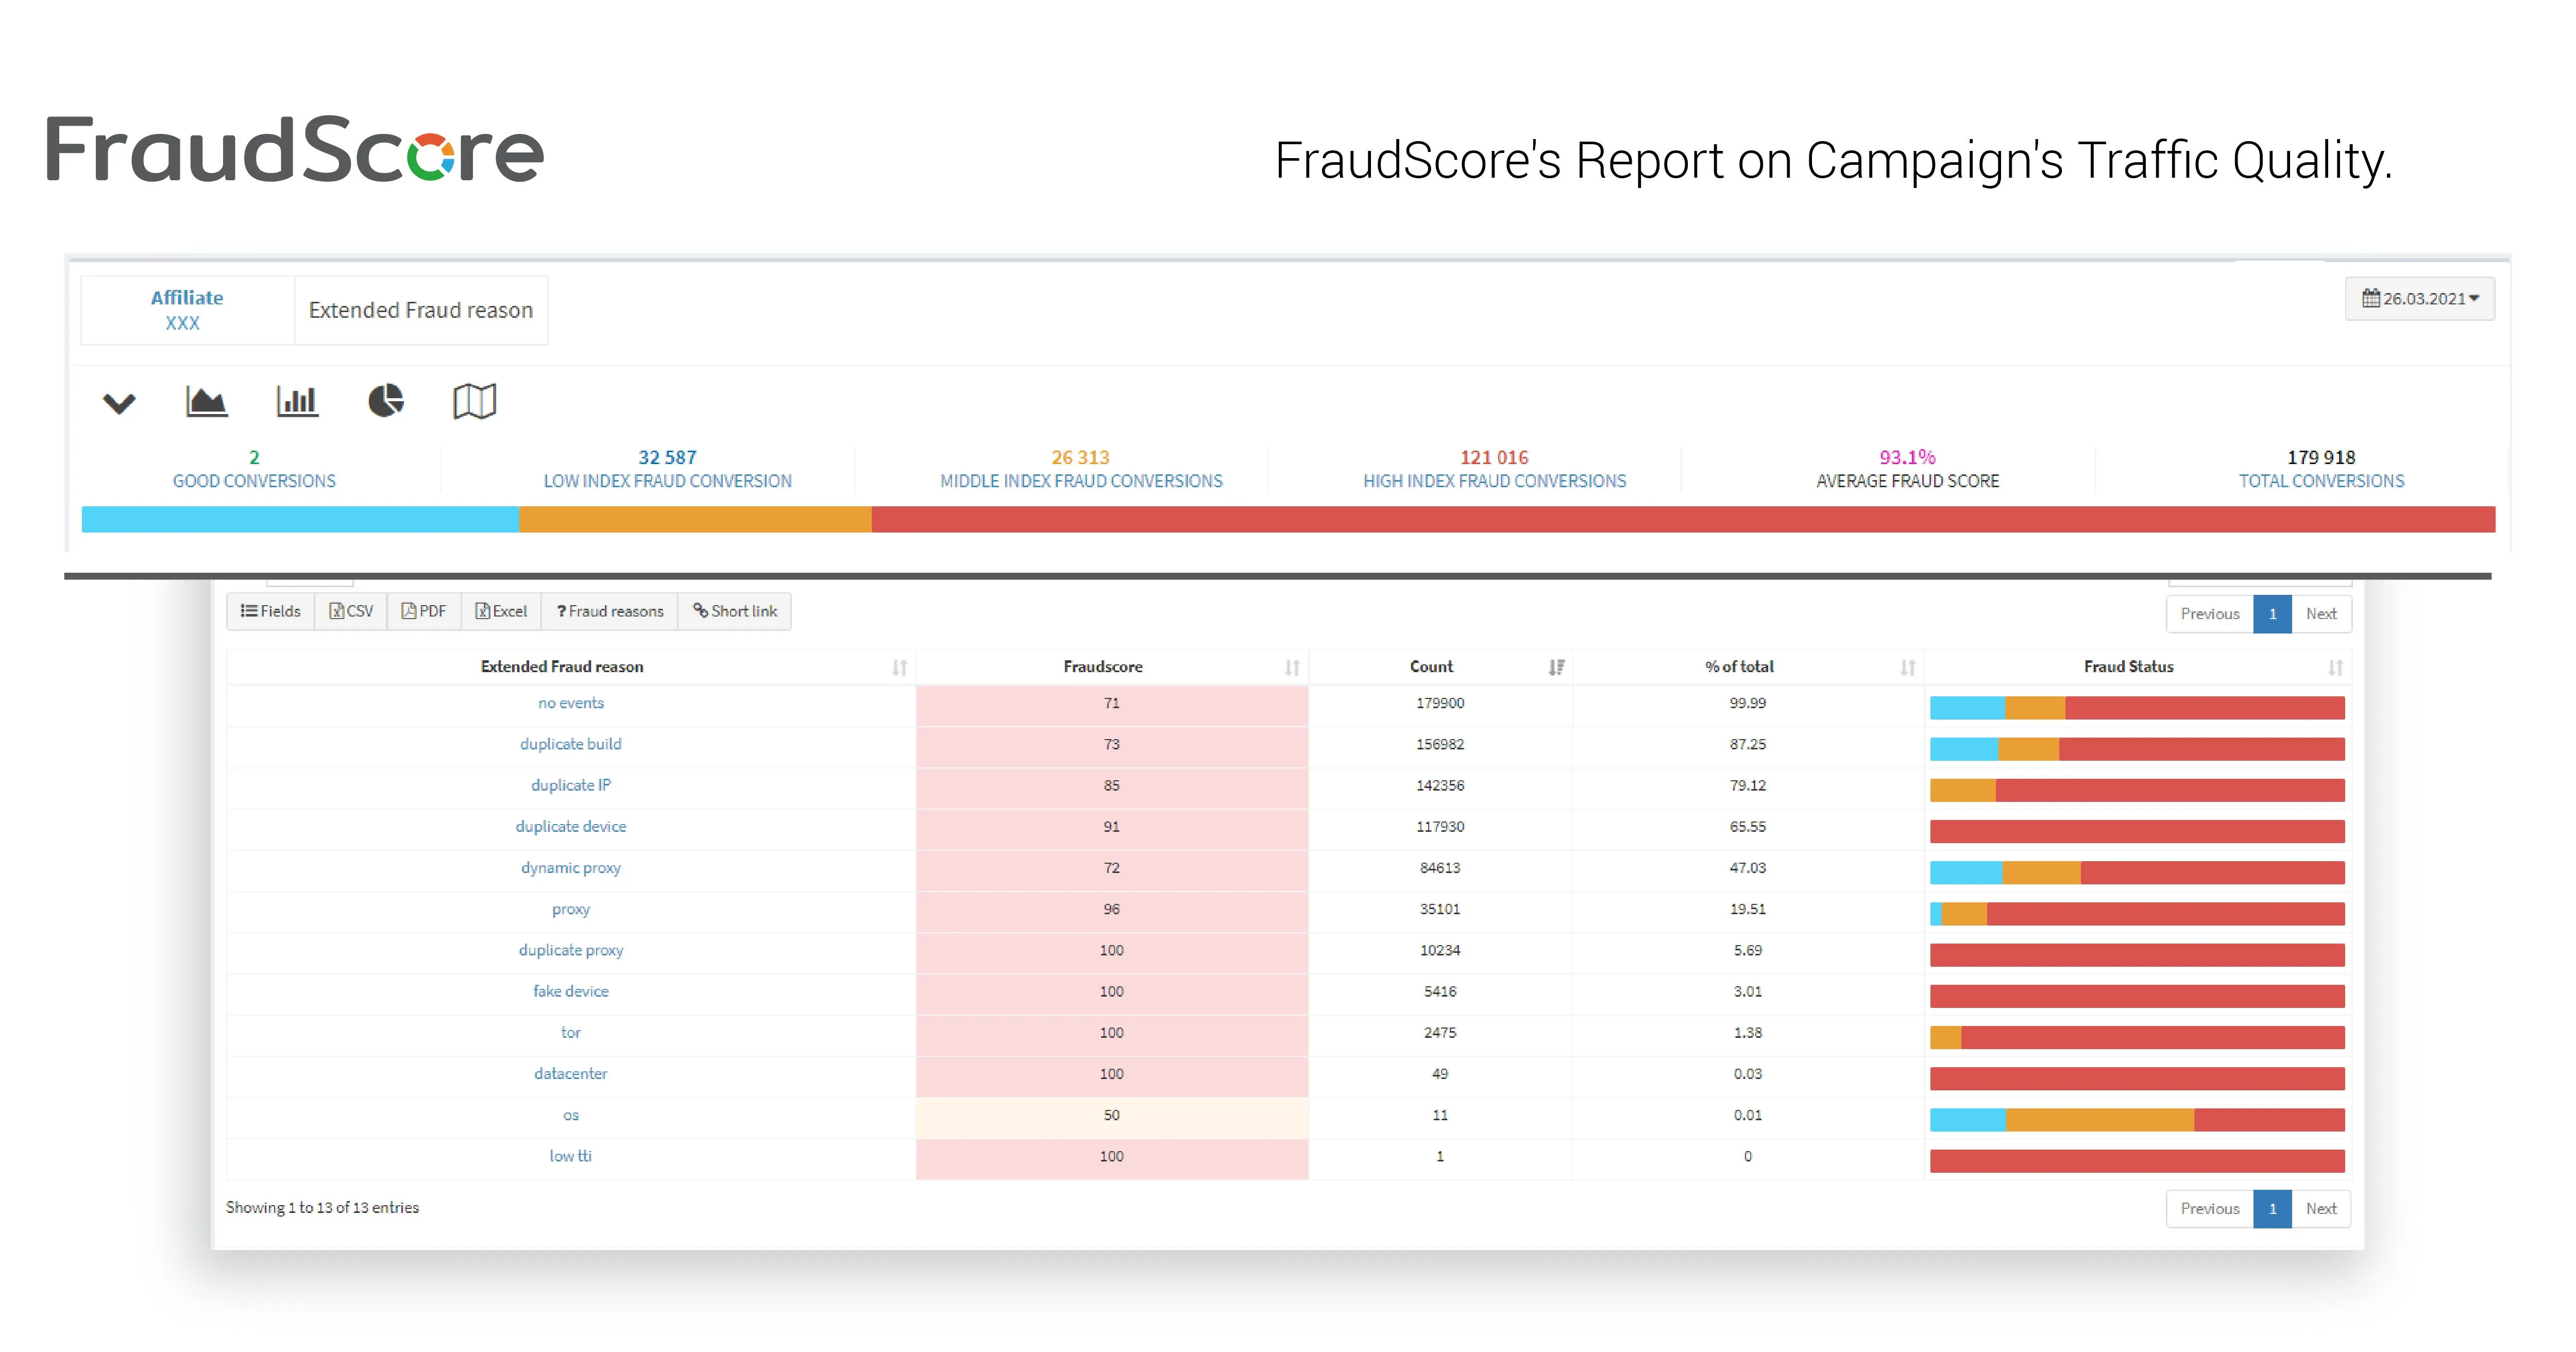Toggle Count column sort order
The image size is (2576, 1352).
click(x=1431, y=667)
